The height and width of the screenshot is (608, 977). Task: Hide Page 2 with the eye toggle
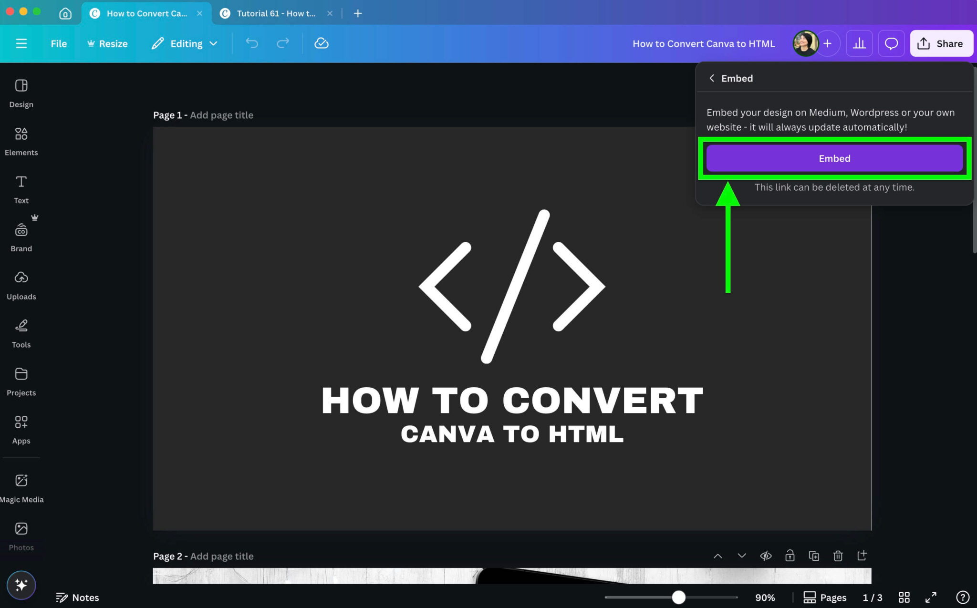tap(766, 556)
